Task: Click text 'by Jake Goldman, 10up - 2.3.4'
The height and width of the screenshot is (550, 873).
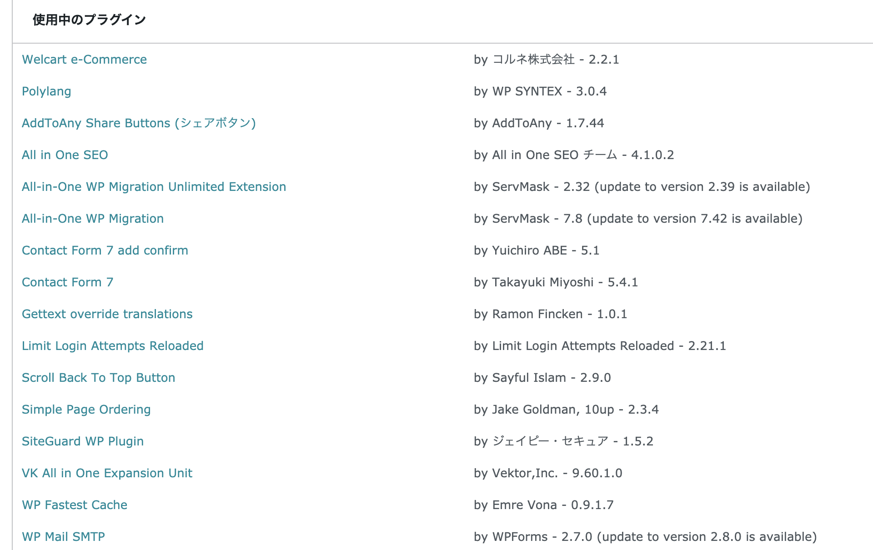Action: (x=566, y=410)
